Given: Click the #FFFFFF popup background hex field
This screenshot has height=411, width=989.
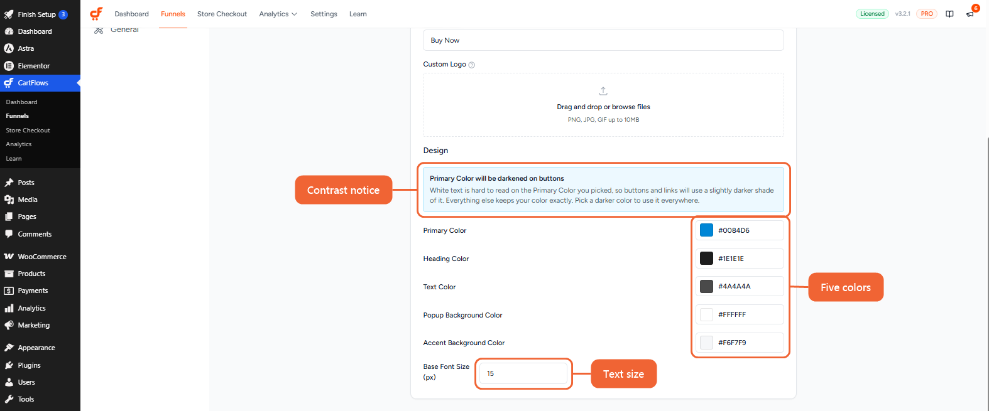Looking at the screenshot, I should pyautogui.click(x=740, y=314).
